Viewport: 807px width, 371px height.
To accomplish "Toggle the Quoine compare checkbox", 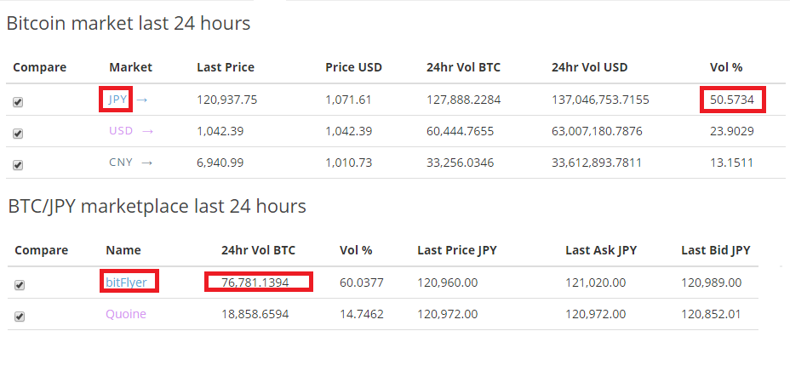I will (20, 317).
